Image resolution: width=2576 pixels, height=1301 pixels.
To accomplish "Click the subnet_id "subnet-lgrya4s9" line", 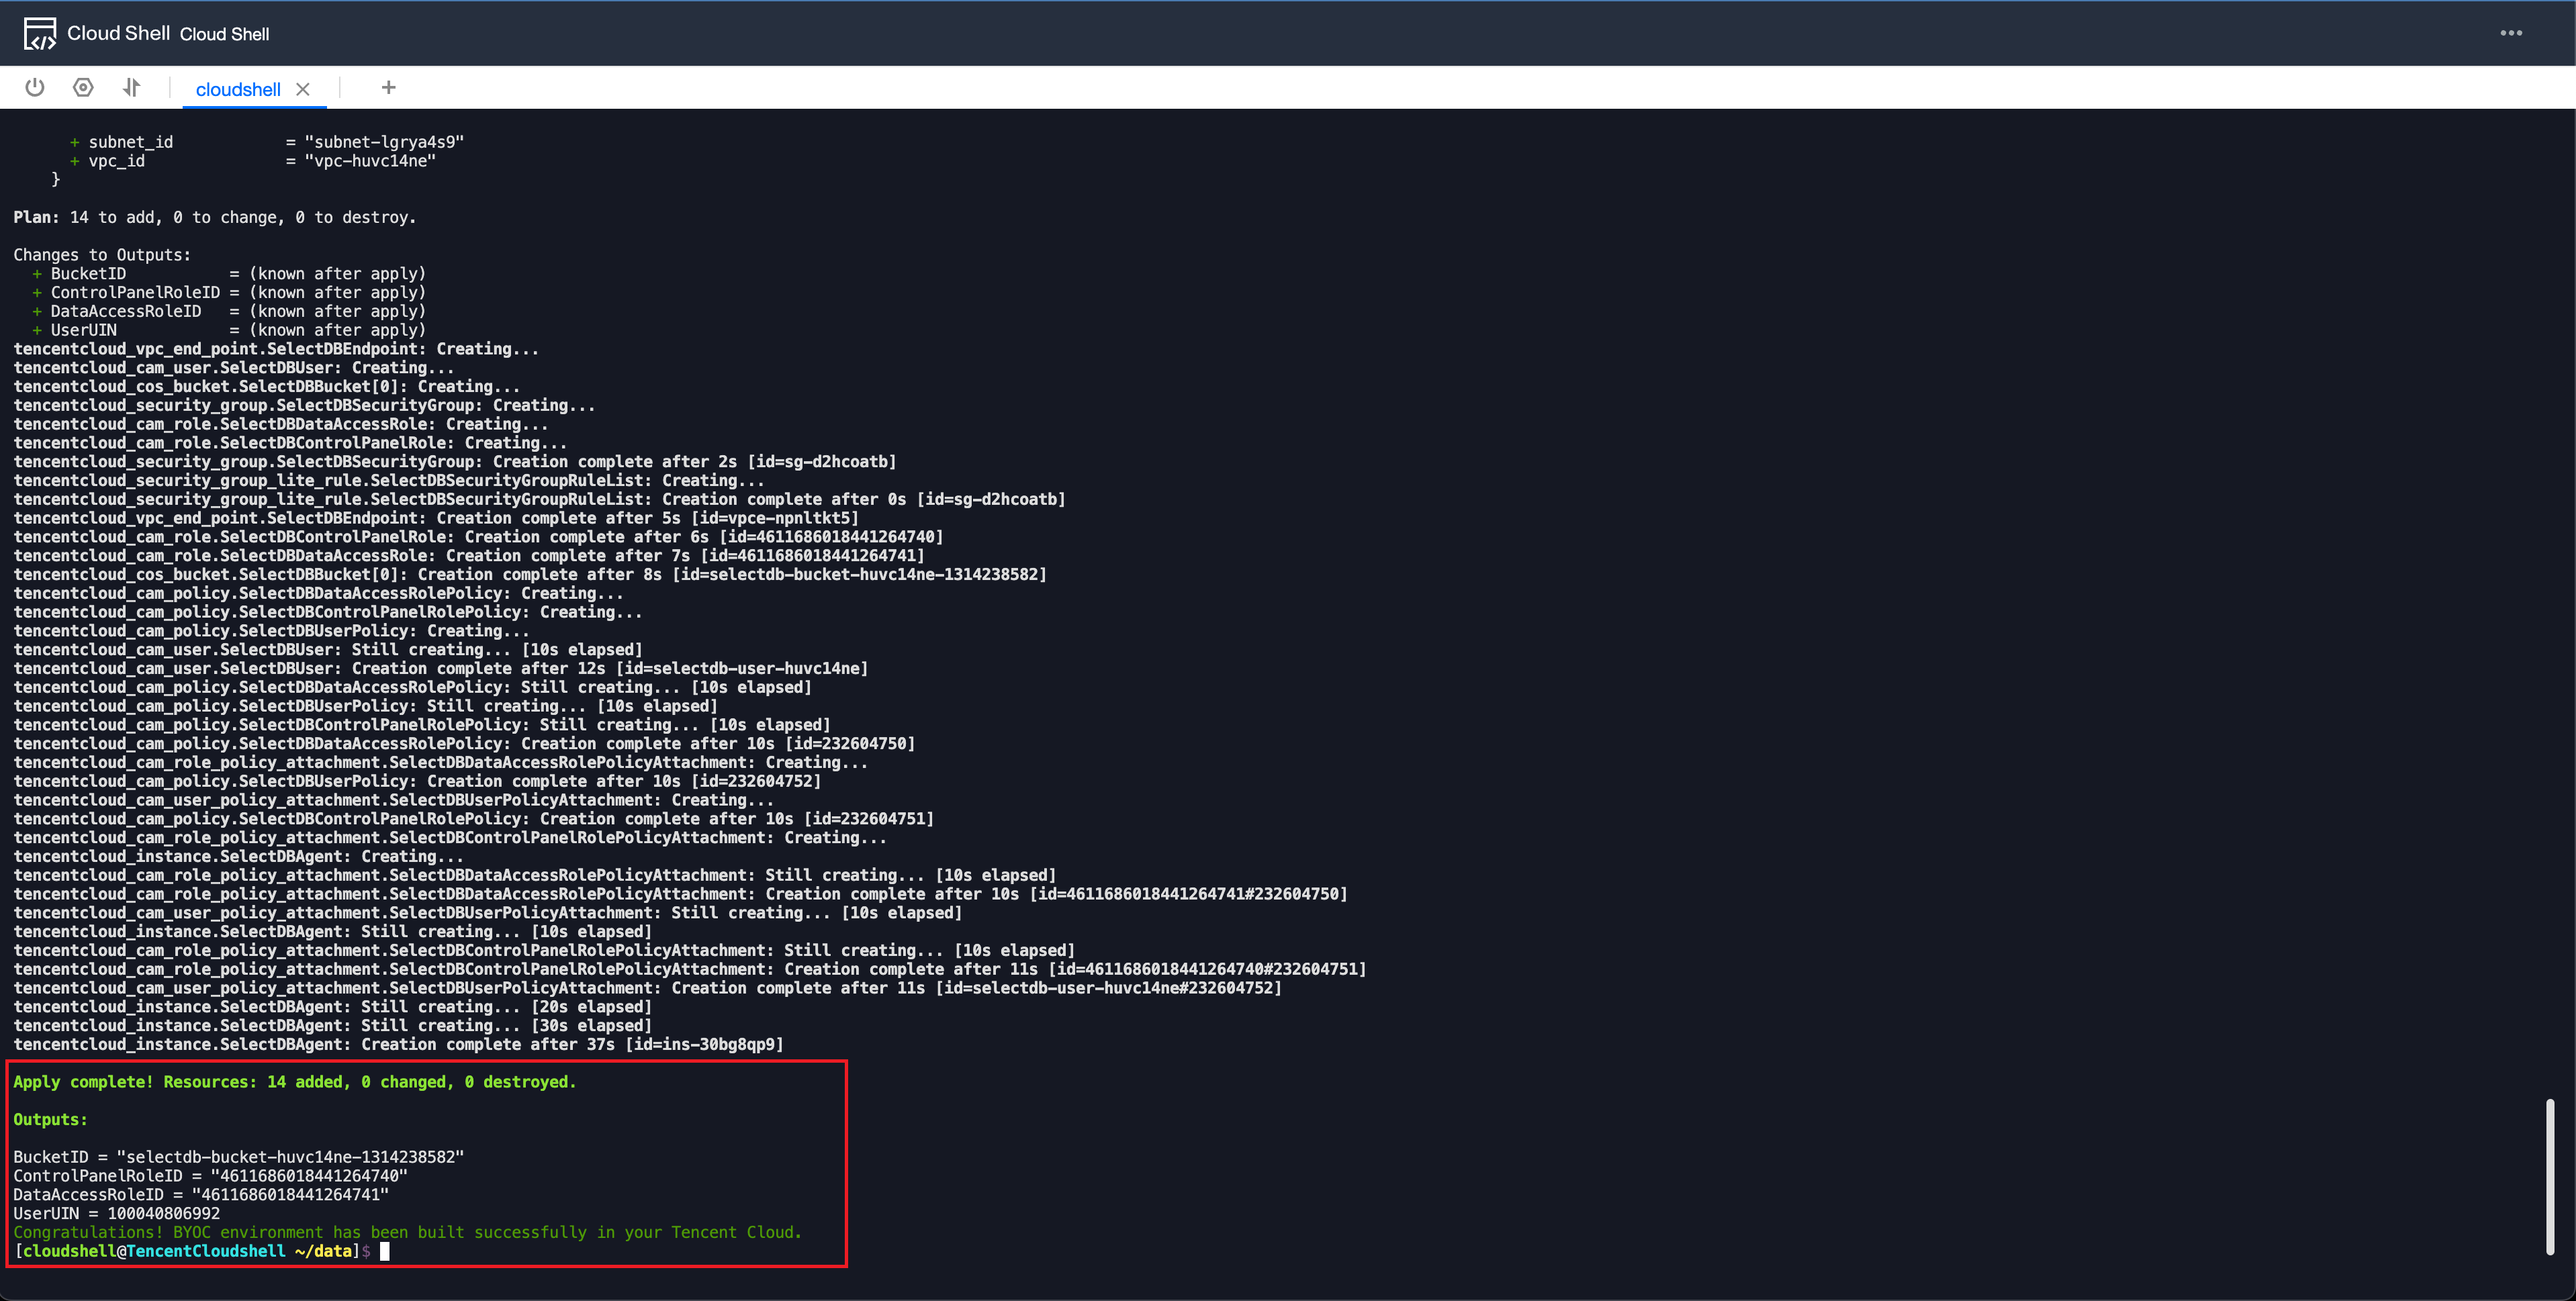I will point(267,142).
